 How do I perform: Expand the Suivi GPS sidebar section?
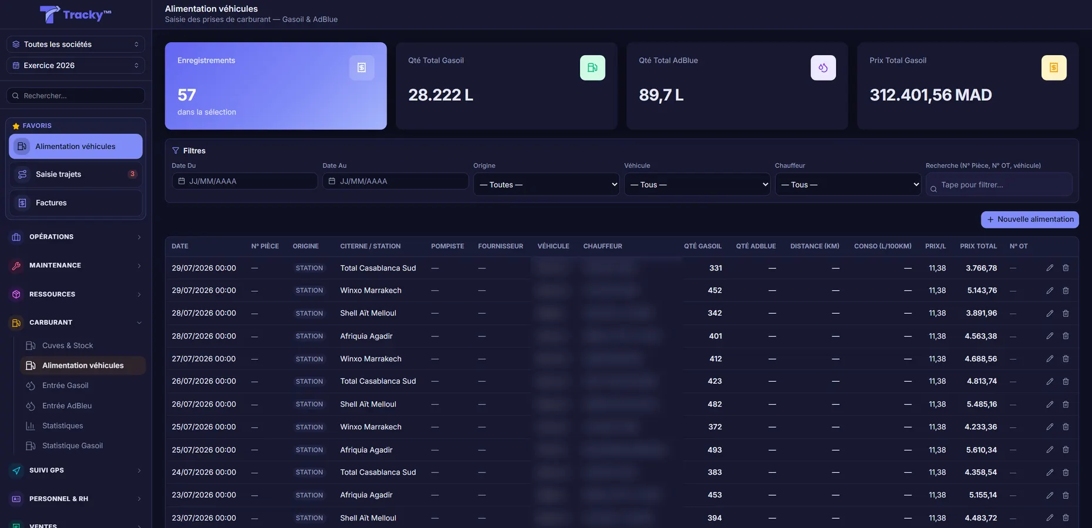pos(76,471)
